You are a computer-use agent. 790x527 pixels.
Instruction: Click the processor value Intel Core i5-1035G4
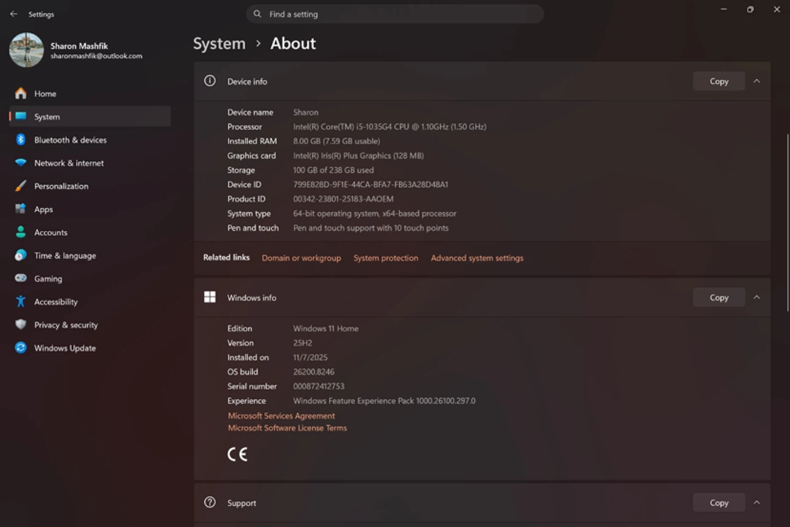(x=390, y=127)
